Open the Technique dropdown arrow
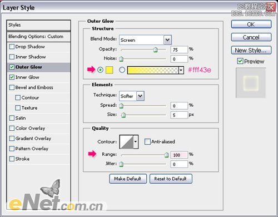The width and height of the screenshot is (278, 217). (x=140, y=96)
